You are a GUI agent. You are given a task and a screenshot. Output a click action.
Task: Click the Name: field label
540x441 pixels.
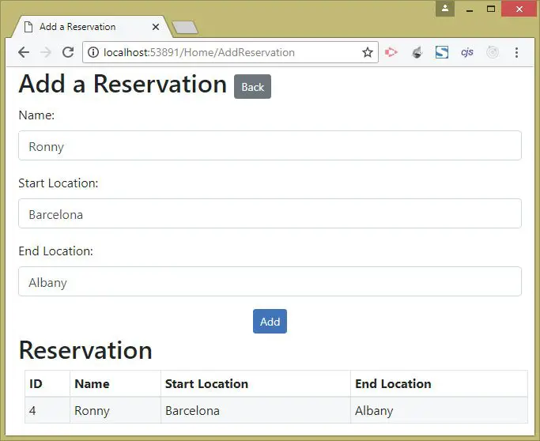click(x=36, y=115)
